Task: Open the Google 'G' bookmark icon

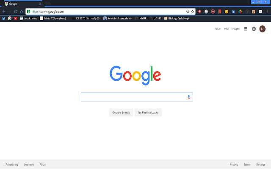Action: (x=10, y=18)
